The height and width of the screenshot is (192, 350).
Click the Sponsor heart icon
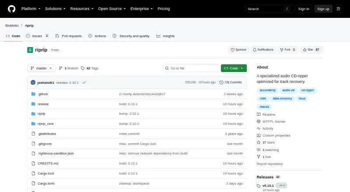(x=232, y=50)
